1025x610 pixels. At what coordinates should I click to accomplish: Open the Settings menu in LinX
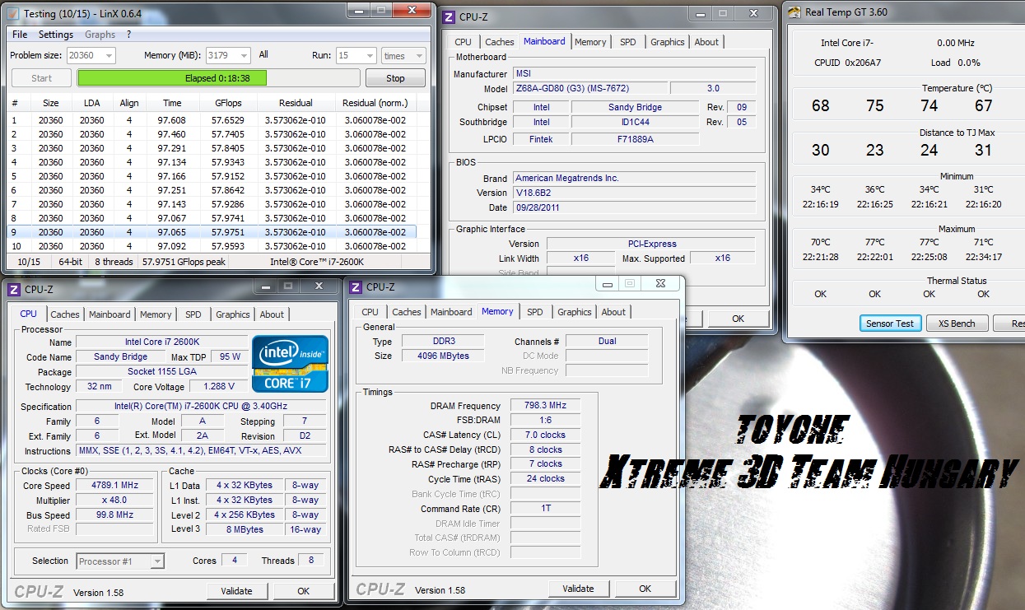pyautogui.click(x=56, y=35)
